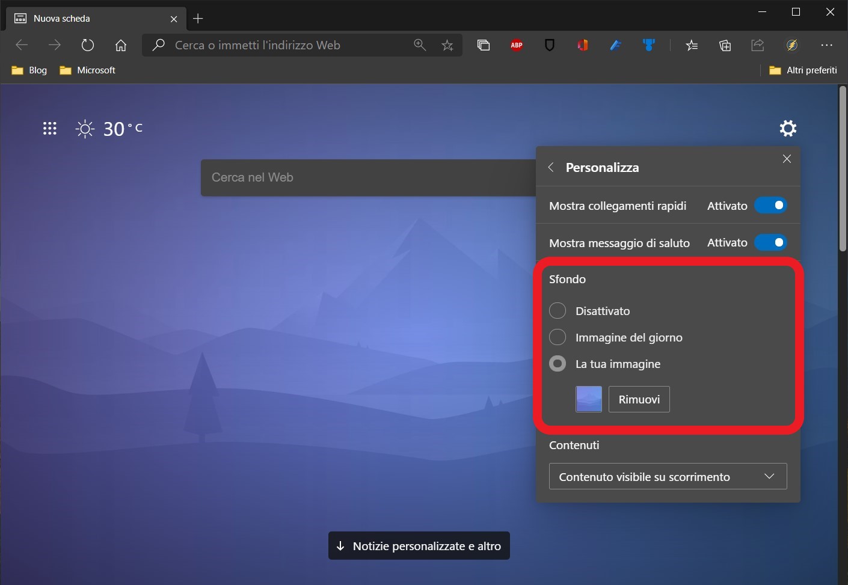Screen dimensions: 848x585
Task: Close the Nuova scheda tab
Action: (174, 19)
